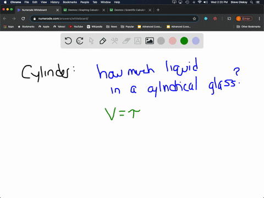Open the Apps bookmark shortcut
The image size is (264, 198).
tap(9, 26)
